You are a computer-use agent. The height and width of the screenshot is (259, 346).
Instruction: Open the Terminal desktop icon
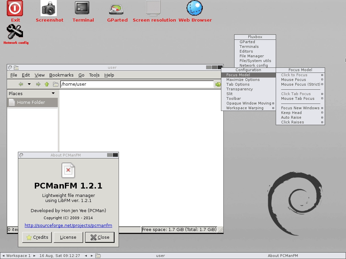pos(82,8)
